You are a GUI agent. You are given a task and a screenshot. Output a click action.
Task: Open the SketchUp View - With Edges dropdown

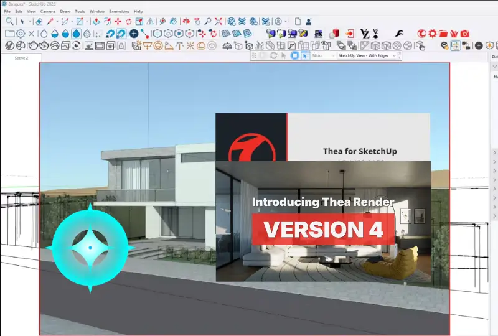pos(367,55)
